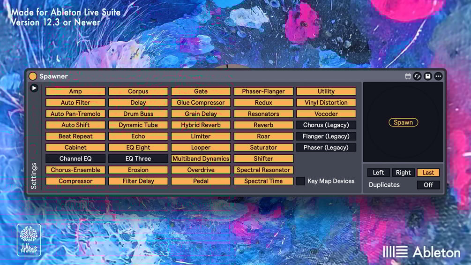
Task: Enable the Chorus (Legacy) device button
Action: point(326,125)
